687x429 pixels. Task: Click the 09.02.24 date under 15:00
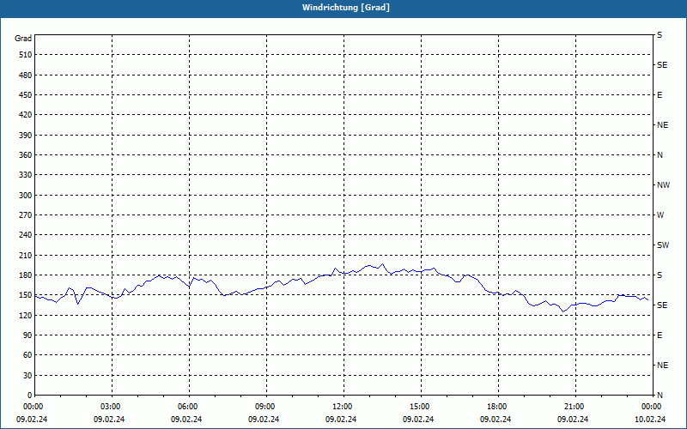coord(418,420)
